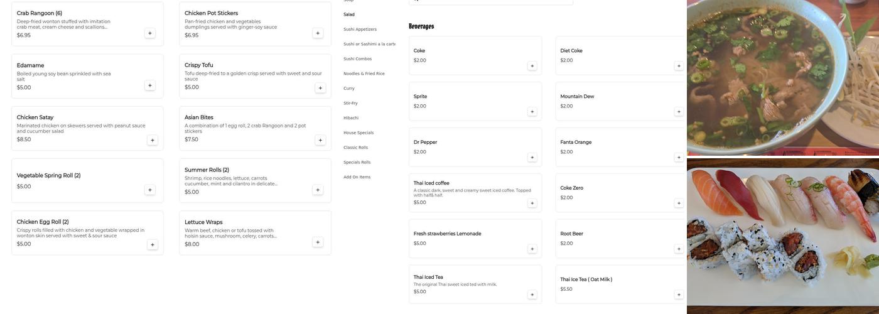Add Mountain Dew with plus icon
Screen dimensions: 879x314
679,112
